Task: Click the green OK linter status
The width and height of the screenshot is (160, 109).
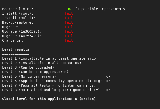Action: coord(69,9)
